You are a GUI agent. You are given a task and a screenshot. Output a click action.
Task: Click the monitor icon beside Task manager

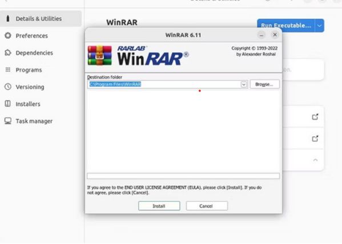8,121
